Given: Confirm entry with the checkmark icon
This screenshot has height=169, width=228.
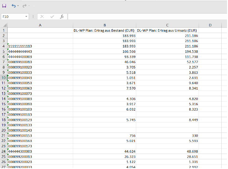Looking at the screenshot, I should click(x=52, y=17).
